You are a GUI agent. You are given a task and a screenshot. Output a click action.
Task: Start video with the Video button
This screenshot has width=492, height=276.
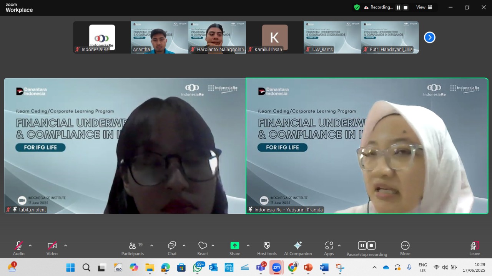click(52, 248)
